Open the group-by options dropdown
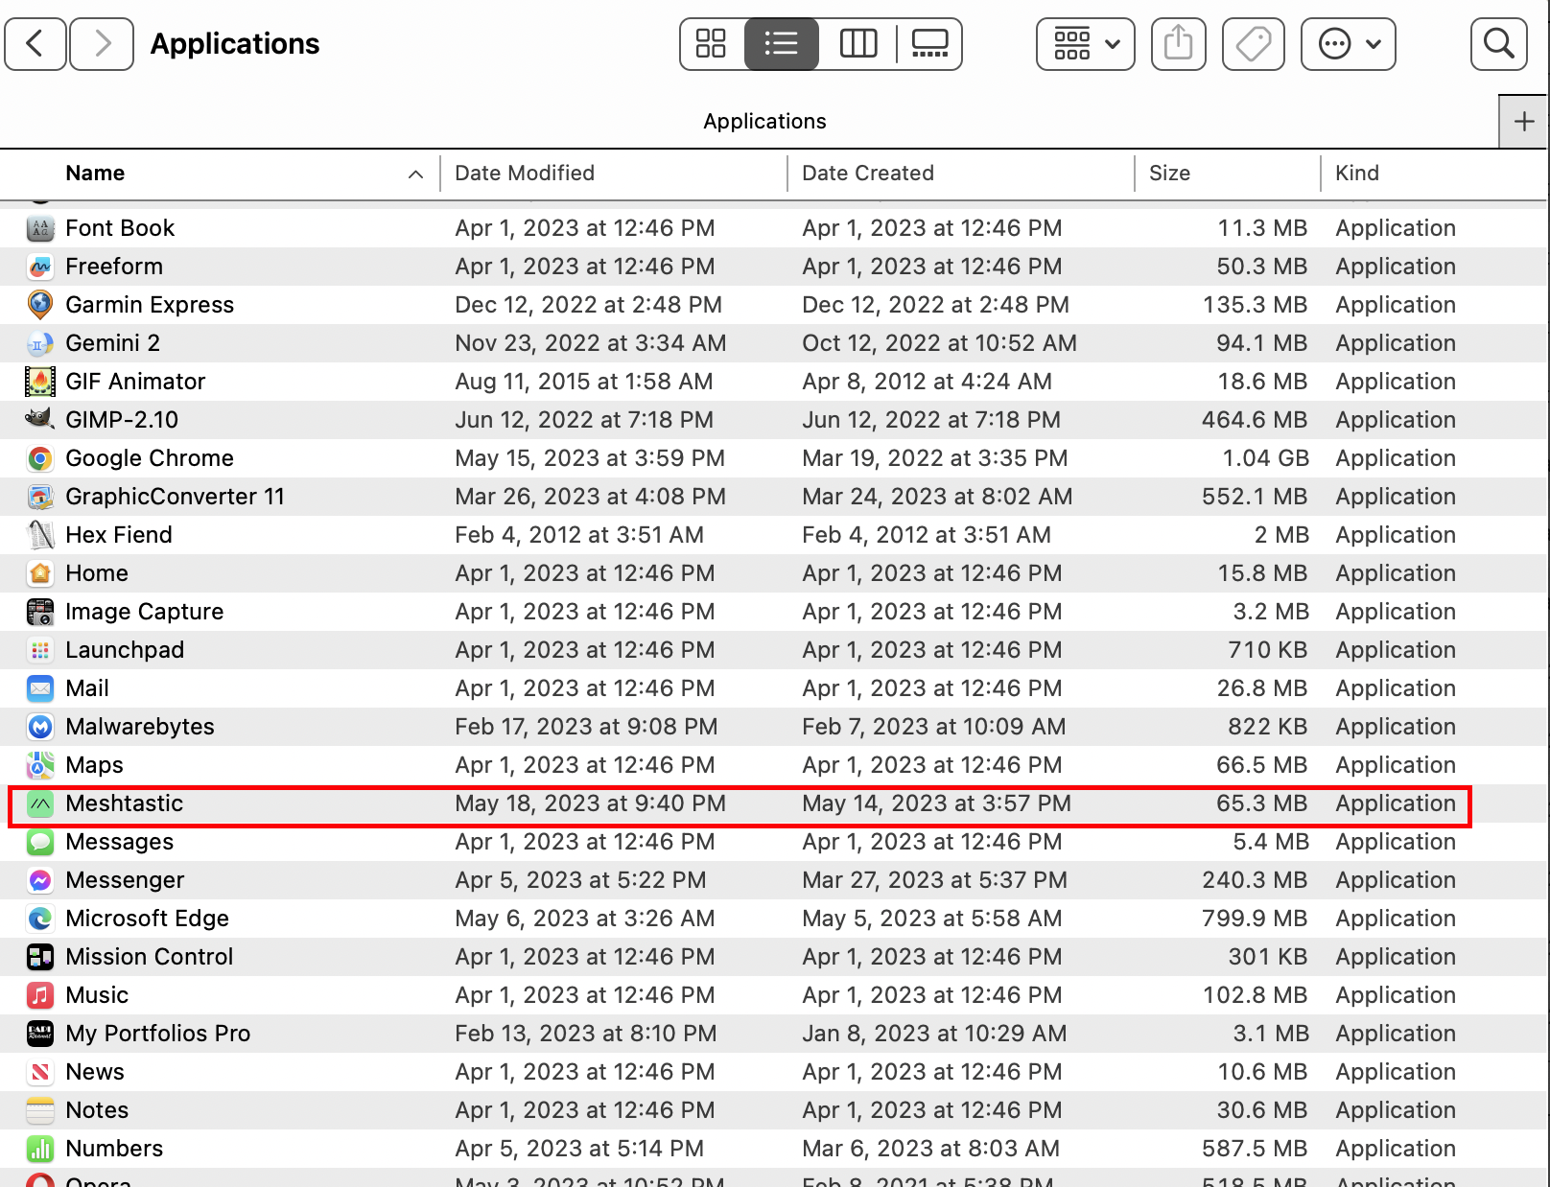 (x=1086, y=44)
